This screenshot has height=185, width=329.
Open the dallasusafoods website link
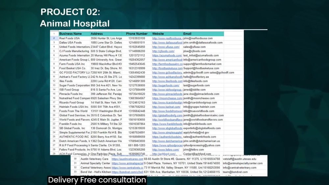(167, 42)
